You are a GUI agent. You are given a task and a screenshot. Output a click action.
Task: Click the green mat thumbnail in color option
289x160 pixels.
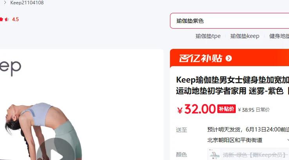coord(214,154)
